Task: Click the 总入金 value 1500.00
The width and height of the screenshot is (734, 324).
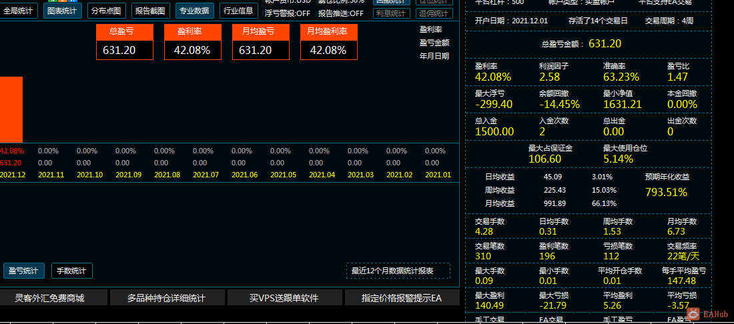Action: (x=494, y=131)
